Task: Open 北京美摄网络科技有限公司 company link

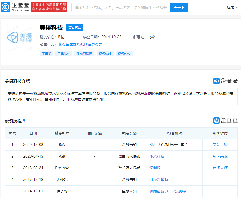Action: coord(80,45)
